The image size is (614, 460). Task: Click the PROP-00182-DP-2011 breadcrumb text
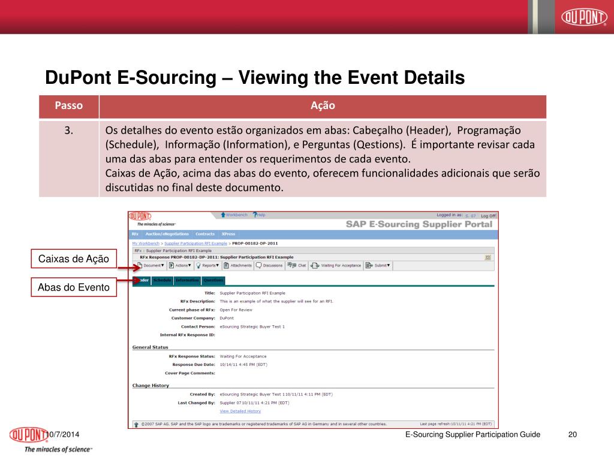point(255,243)
